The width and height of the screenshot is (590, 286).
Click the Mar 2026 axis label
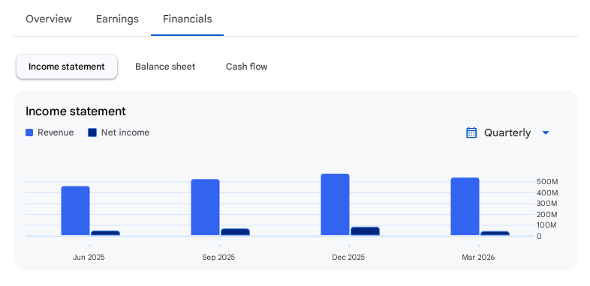click(478, 258)
